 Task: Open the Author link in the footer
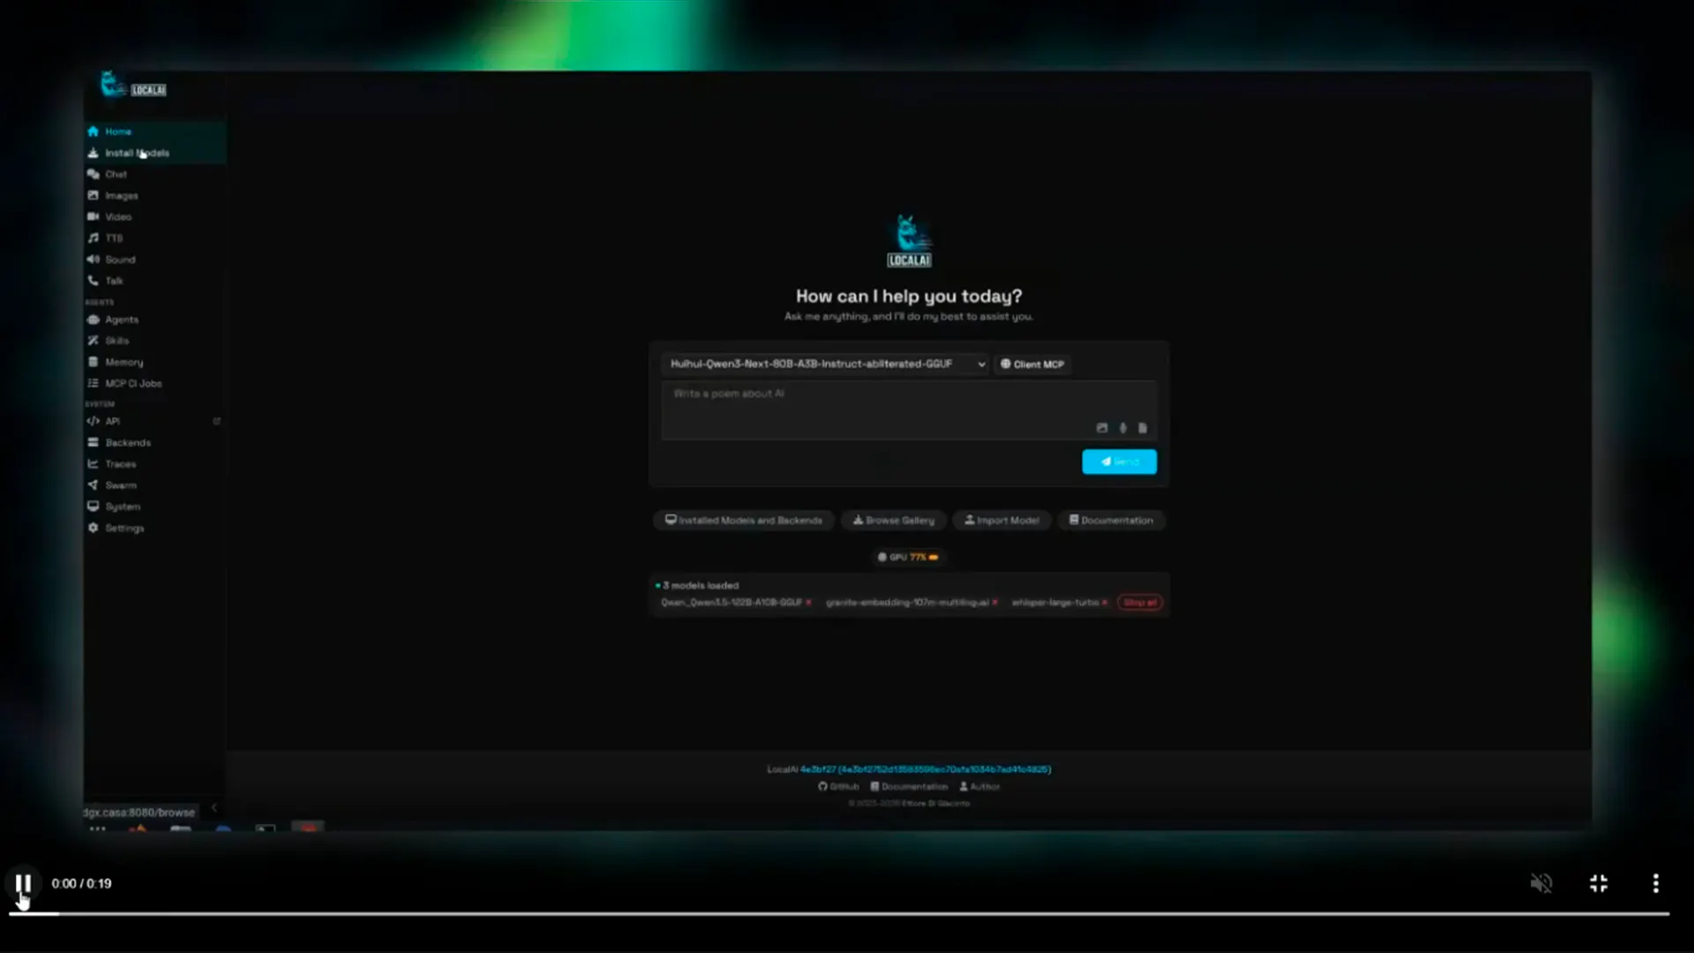pos(979,786)
